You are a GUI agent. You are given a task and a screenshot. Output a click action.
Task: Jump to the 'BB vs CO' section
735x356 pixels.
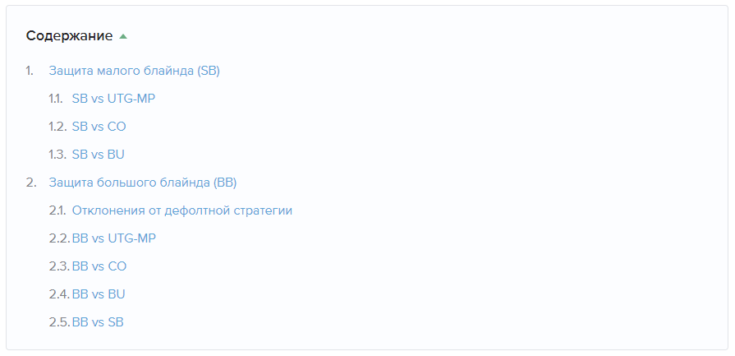click(x=99, y=266)
